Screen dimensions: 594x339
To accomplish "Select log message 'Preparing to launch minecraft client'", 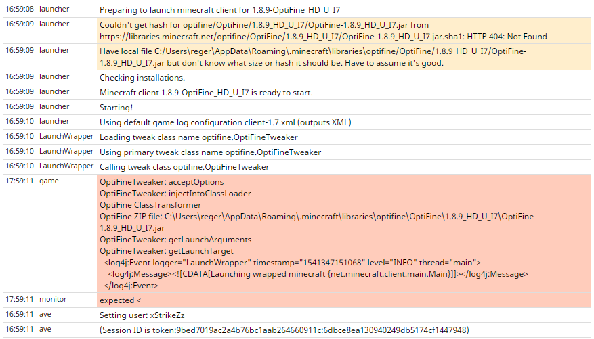I will coord(219,10).
